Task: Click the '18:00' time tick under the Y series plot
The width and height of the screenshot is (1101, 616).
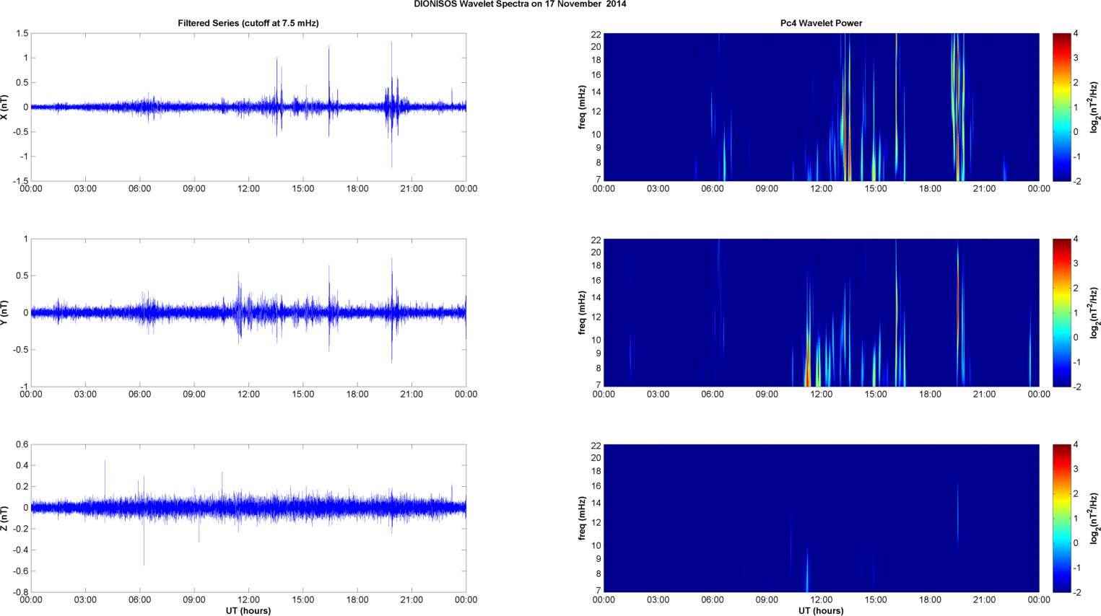Action: 357,395
